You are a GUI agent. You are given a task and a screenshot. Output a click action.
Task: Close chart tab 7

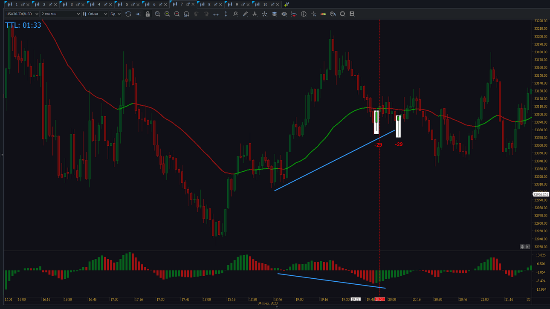(193, 5)
